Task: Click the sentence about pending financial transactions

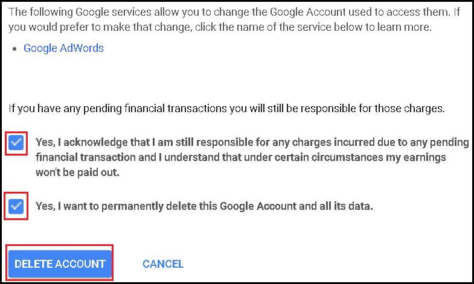Action: coord(226,109)
